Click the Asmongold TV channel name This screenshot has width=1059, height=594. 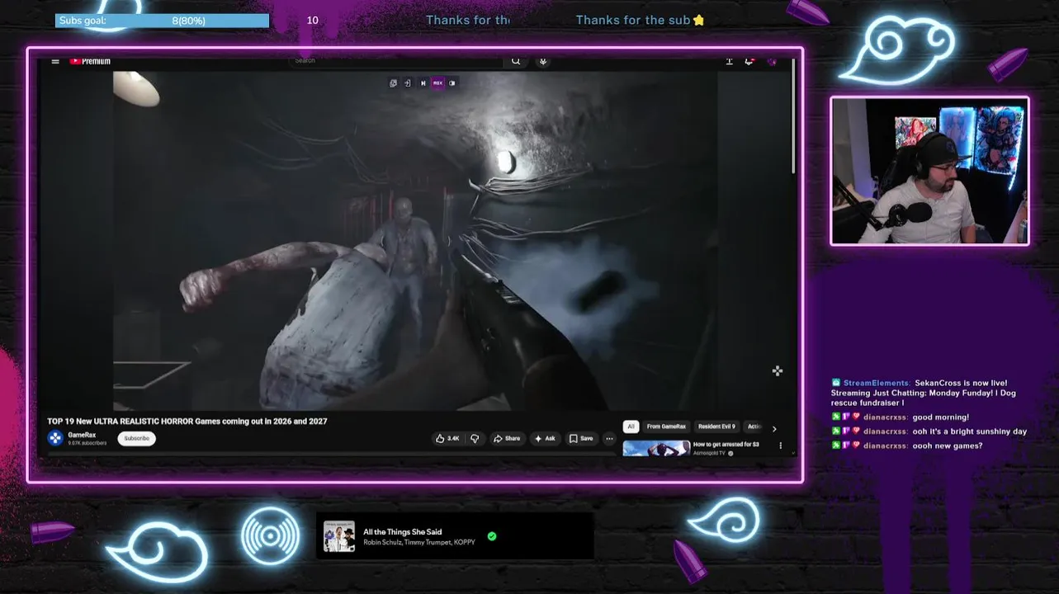click(x=710, y=453)
